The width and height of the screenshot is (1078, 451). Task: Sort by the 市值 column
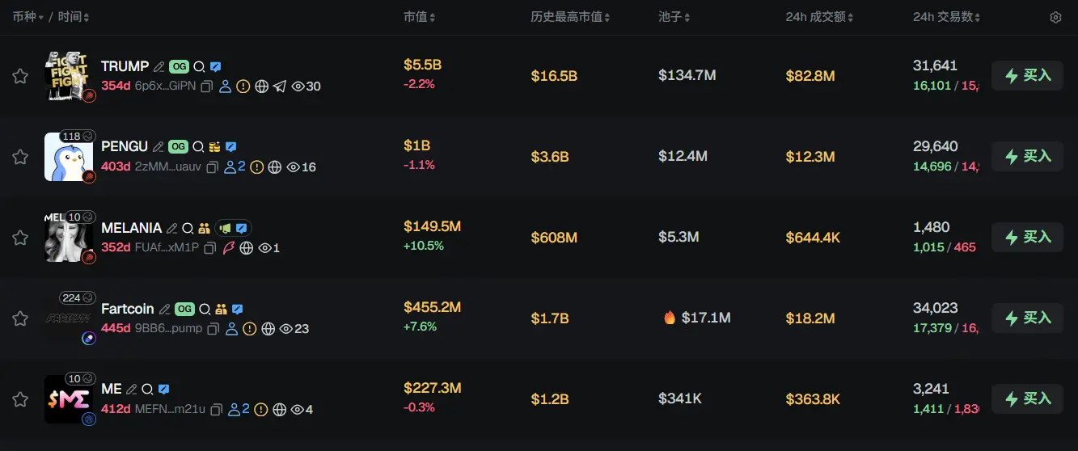[x=420, y=18]
